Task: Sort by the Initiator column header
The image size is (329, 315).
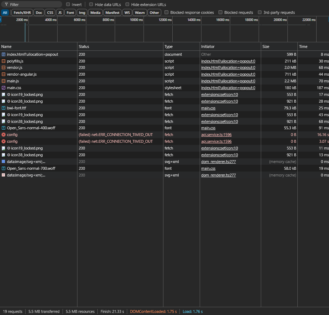Action: point(230,47)
